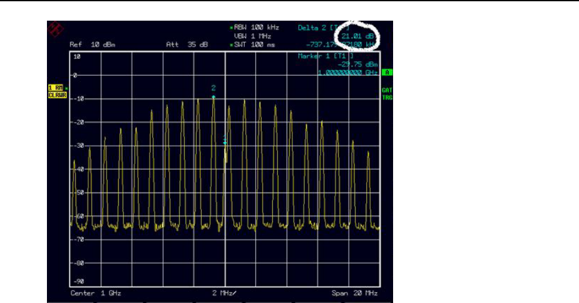Click the 2 MHz/ per-division label
579x303 pixels.
click(224, 293)
